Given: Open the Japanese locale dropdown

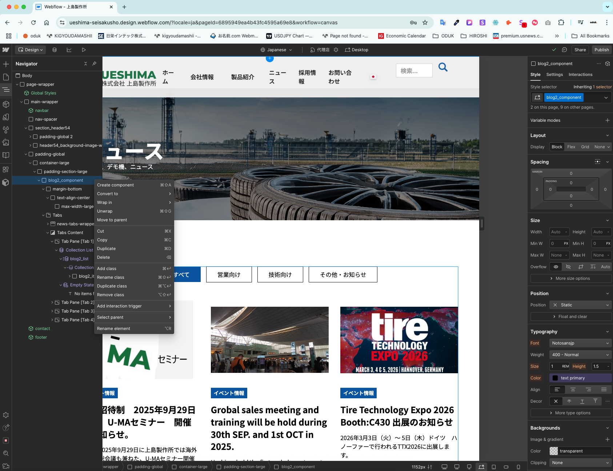Looking at the screenshot, I should 276,50.
